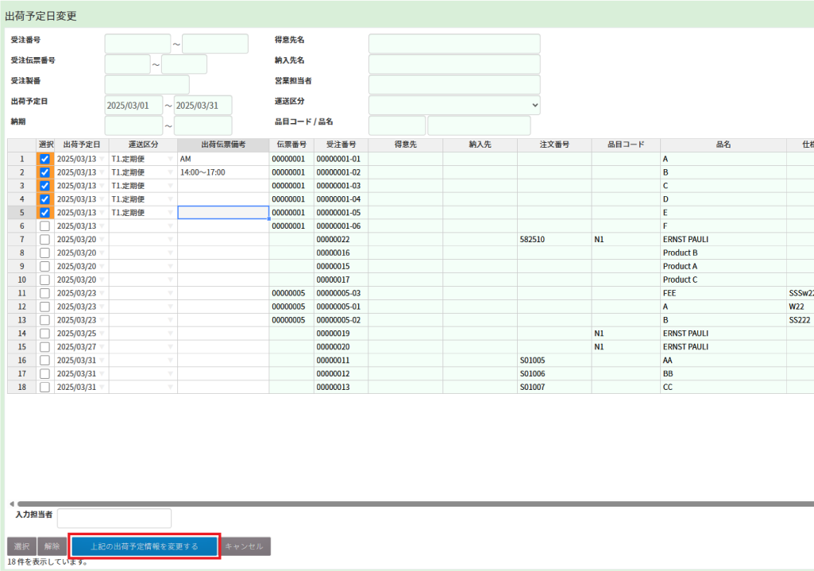Screen dimensions: 814x571
Task: Click the Product B name cell
Action: click(x=723, y=253)
